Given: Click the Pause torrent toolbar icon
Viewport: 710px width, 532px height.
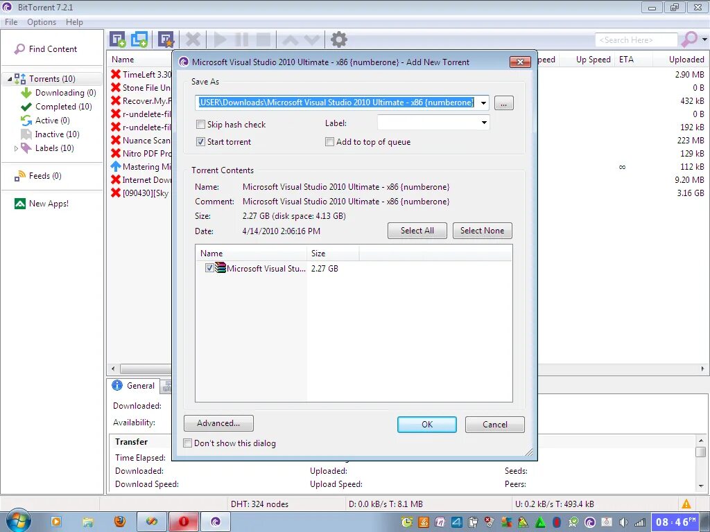Looking at the screenshot, I should [x=242, y=39].
